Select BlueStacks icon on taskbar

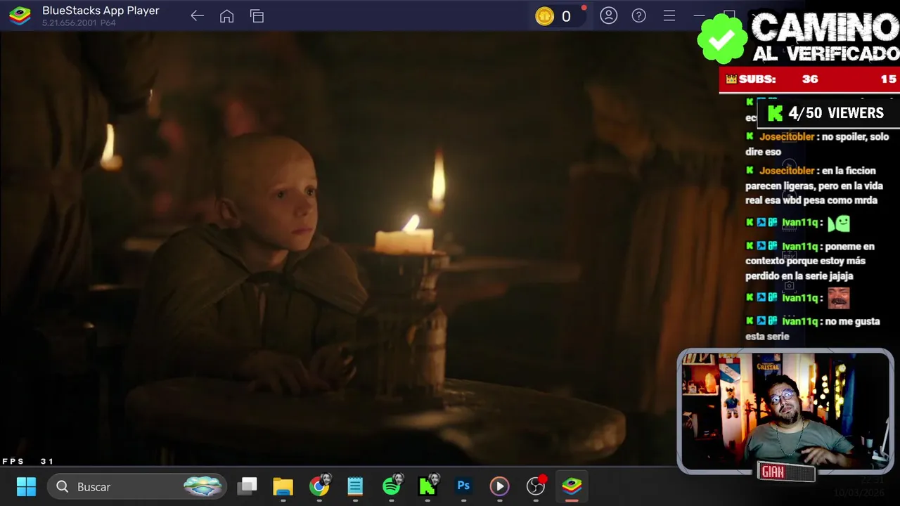click(x=572, y=486)
